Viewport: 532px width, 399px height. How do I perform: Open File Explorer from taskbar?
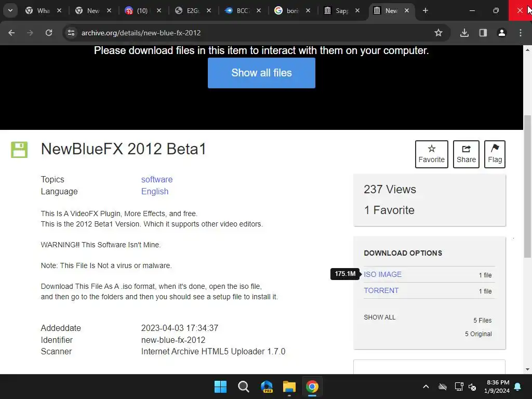(289, 387)
